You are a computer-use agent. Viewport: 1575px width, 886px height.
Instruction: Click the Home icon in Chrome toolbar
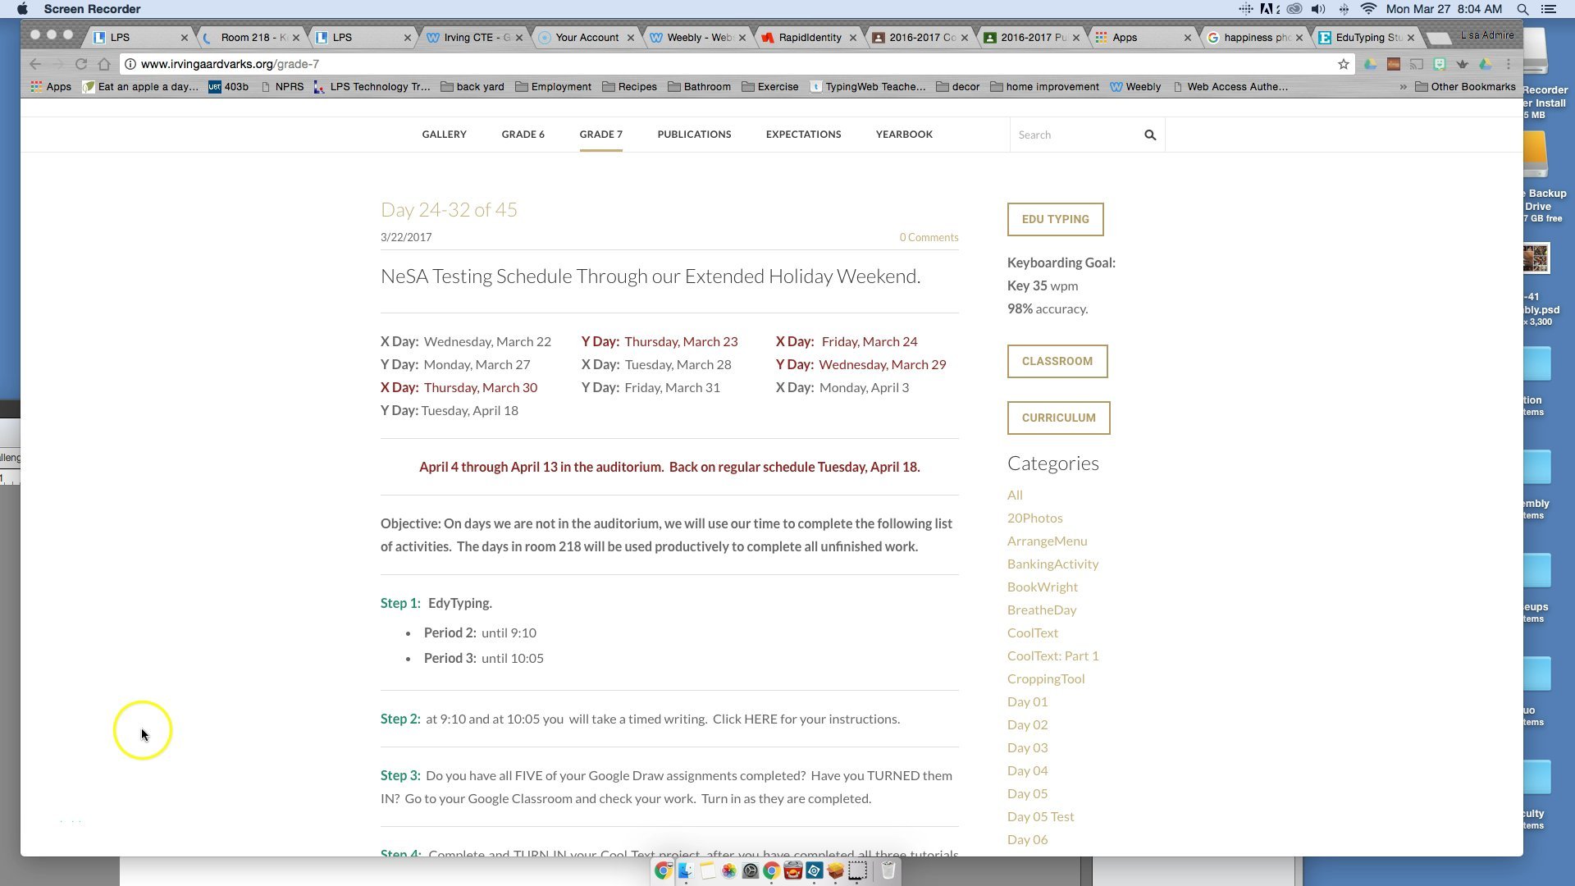point(104,64)
